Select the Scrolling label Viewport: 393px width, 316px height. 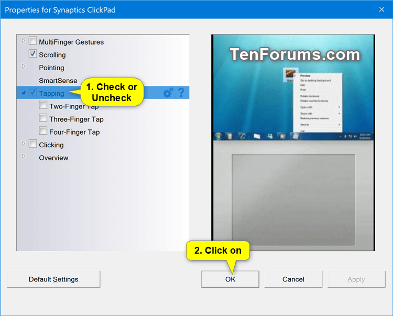click(52, 55)
